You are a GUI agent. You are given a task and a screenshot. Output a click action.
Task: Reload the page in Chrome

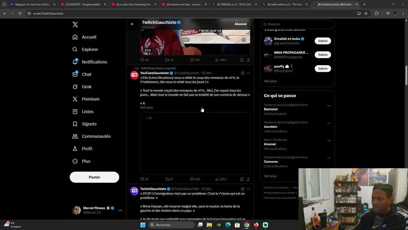click(20, 13)
